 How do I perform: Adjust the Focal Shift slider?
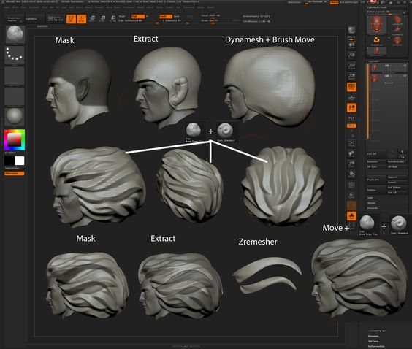[x=221, y=16]
